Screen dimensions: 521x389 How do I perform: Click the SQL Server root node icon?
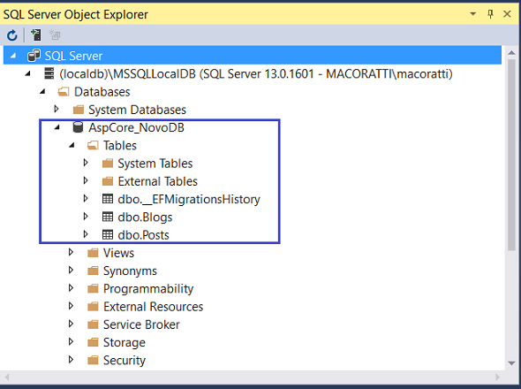34,56
